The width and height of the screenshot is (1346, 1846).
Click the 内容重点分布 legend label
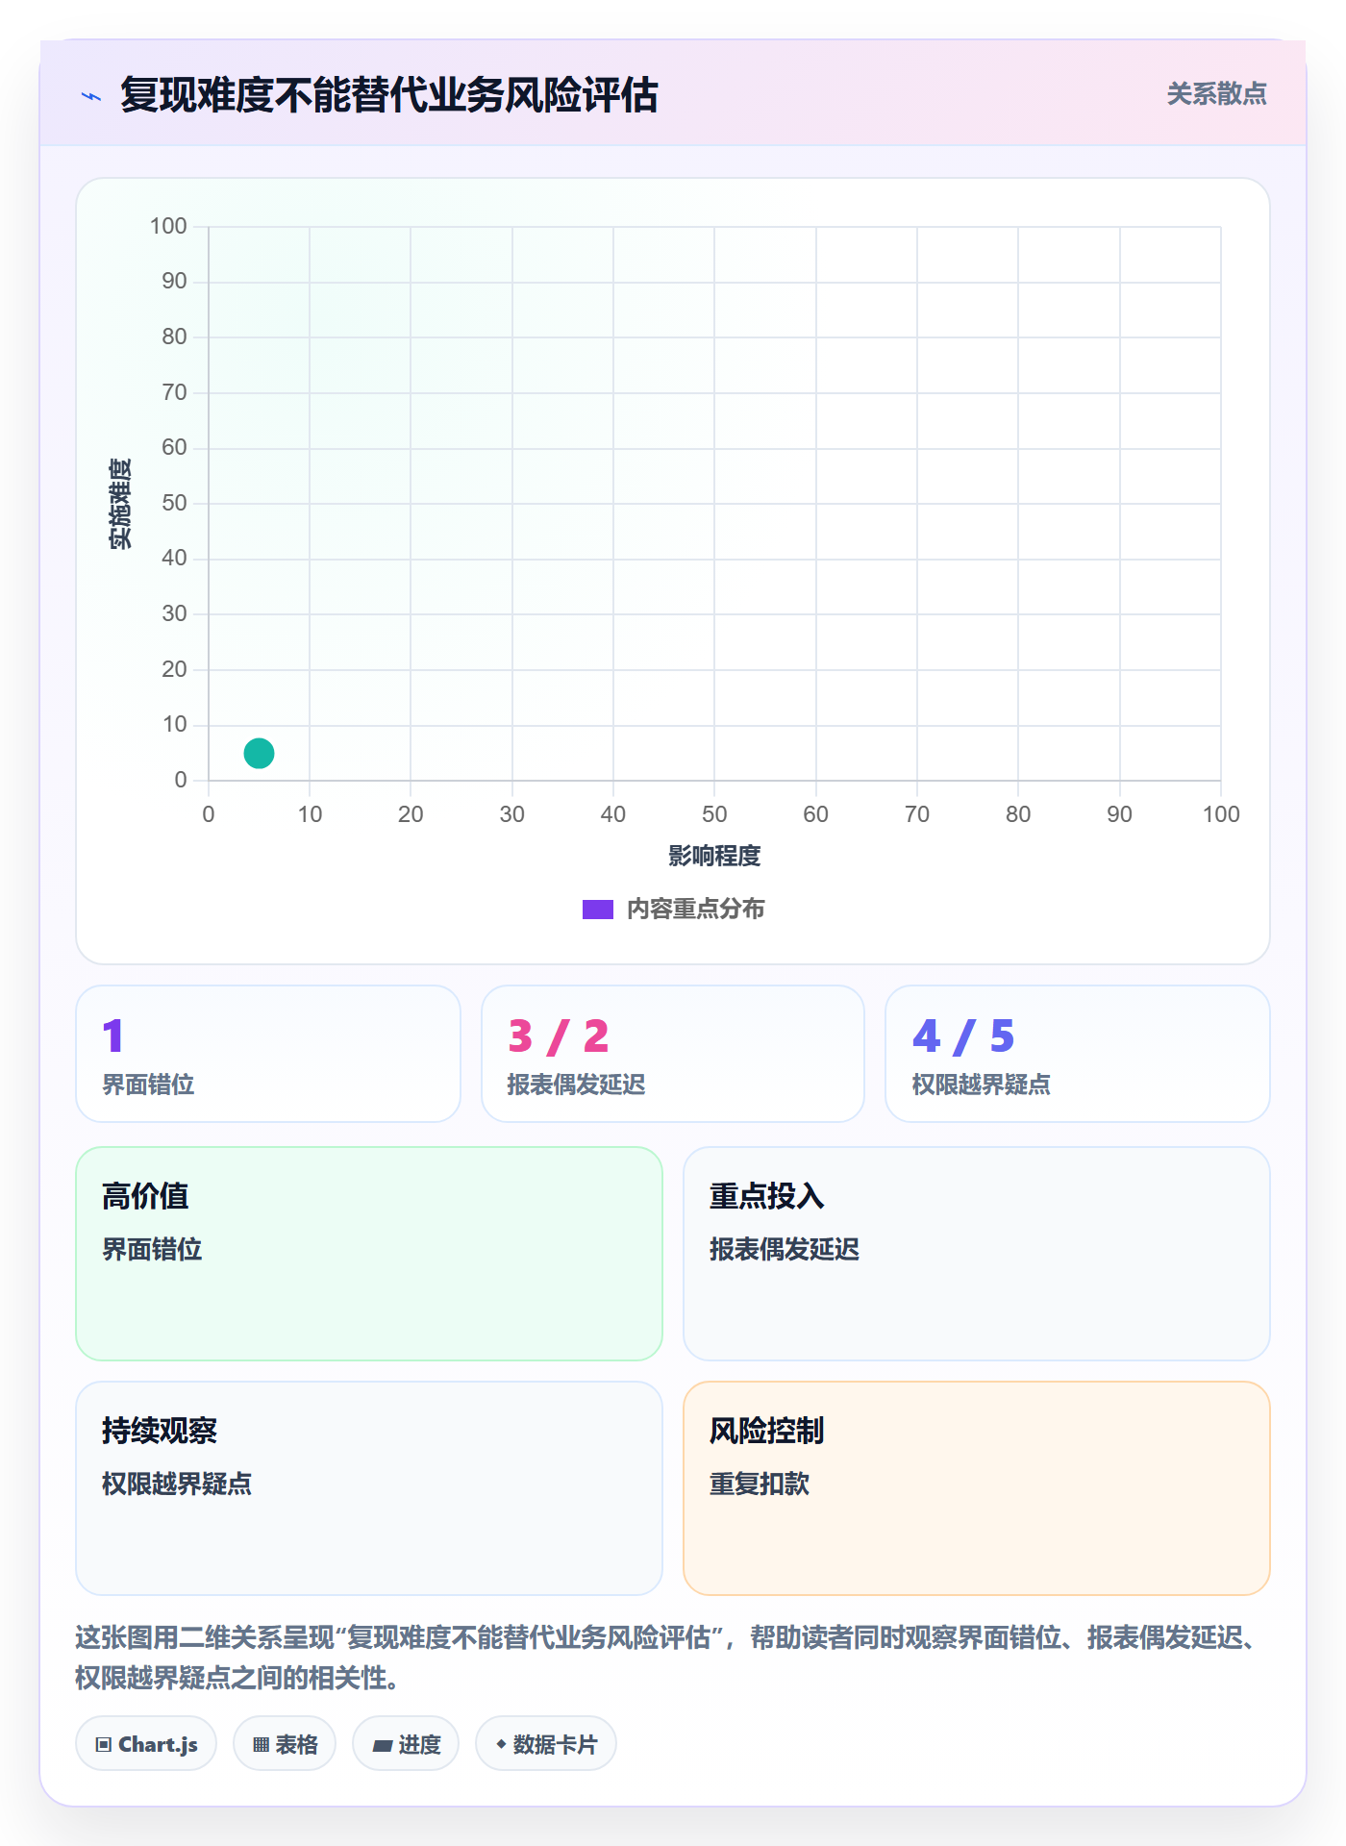tap(695, 910)
